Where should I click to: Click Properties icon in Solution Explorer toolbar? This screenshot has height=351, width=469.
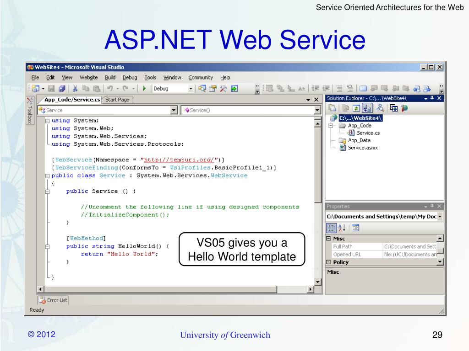[332, 108]
